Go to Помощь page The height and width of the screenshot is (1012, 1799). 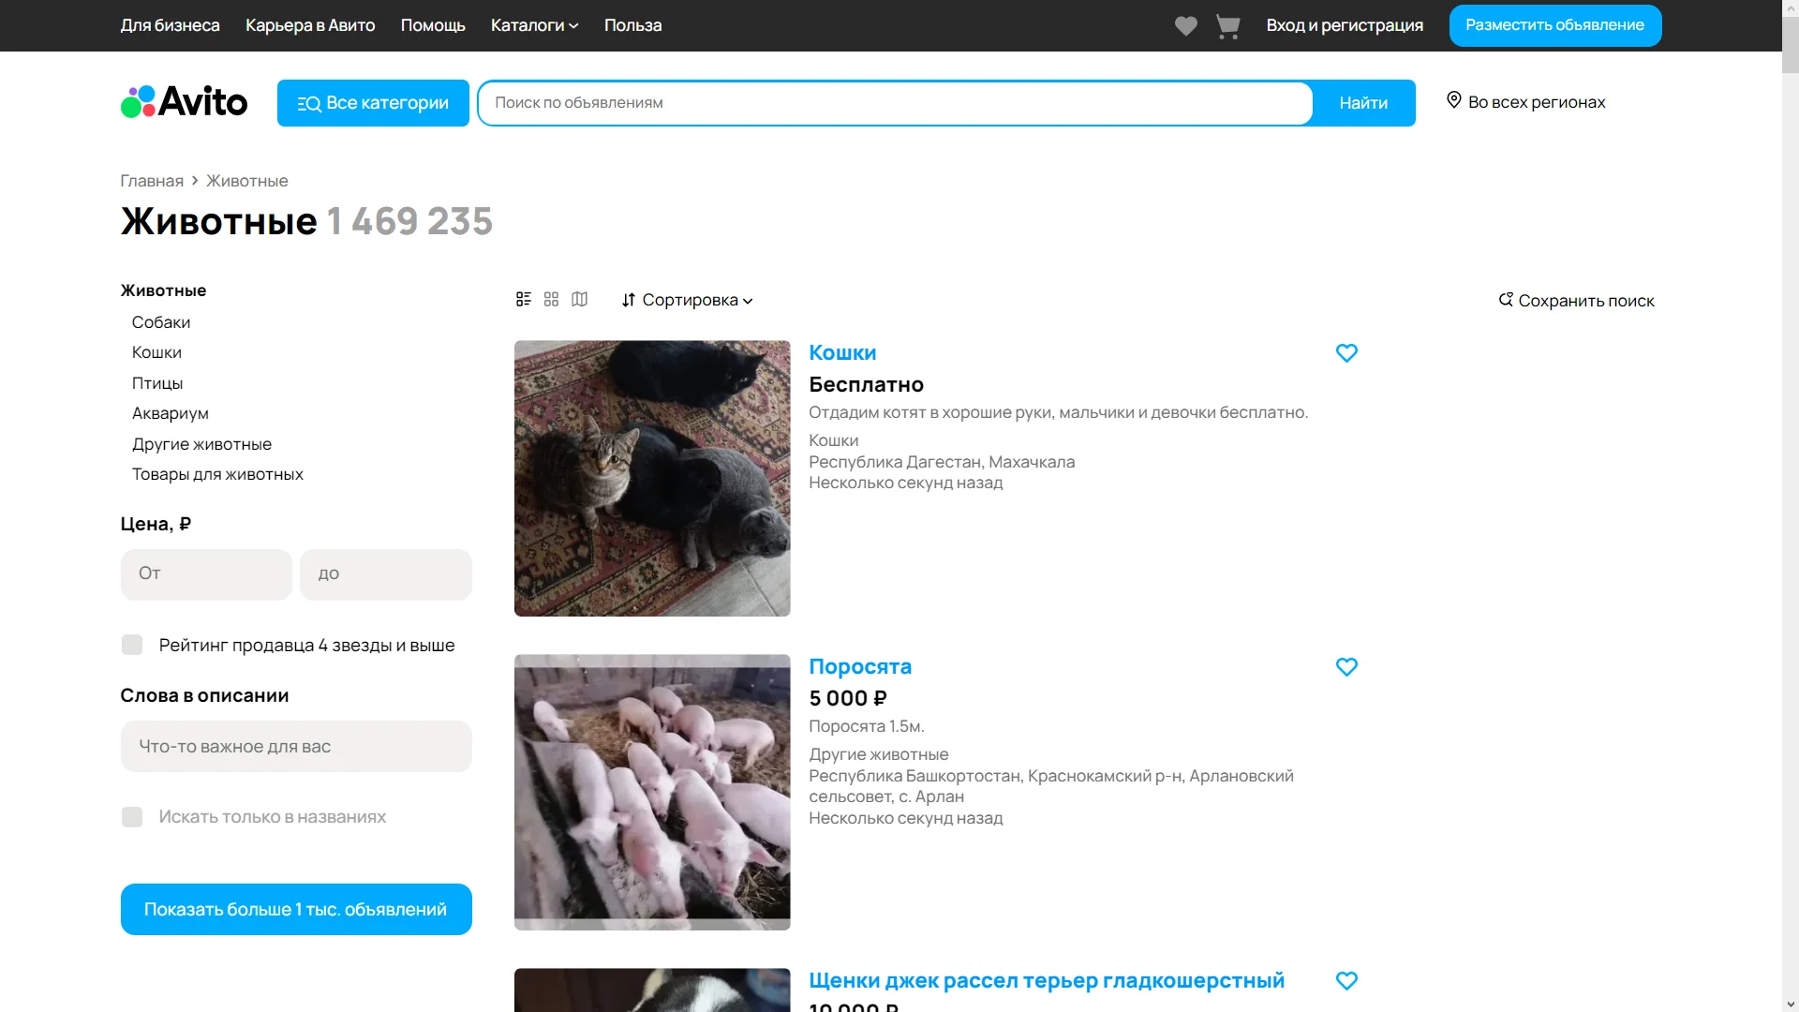433,25
